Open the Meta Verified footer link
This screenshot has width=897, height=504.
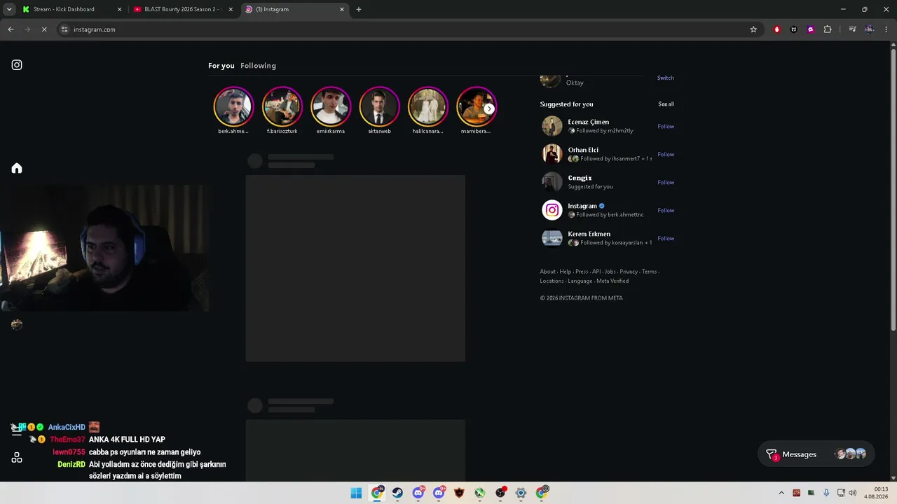[x=612, y=281]
